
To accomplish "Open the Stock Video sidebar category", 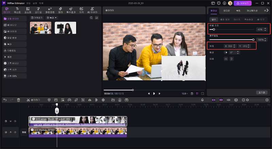I will (x=15, y=63).
